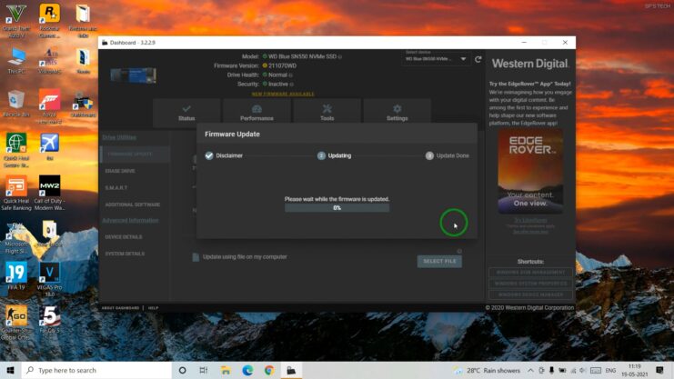
Task: Select the Dashboard desktop shortcut icon
Action: [83, 105]
